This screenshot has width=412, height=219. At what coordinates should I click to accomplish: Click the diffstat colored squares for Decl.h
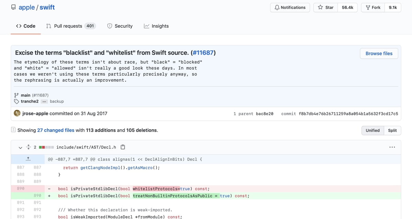click(46, 147)
